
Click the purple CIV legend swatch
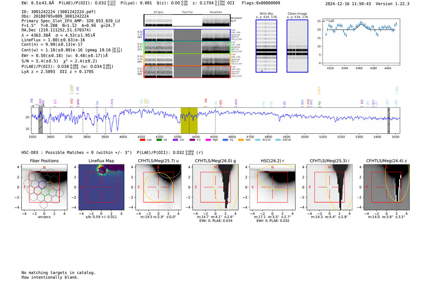pyautogui.click(x=175, y=140)
